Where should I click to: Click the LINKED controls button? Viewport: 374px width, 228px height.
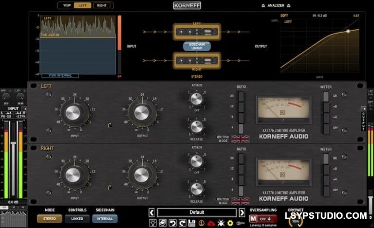[x=77, y=219]
